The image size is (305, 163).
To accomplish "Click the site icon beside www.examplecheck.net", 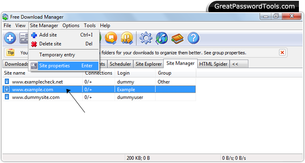I will (7, 81).
